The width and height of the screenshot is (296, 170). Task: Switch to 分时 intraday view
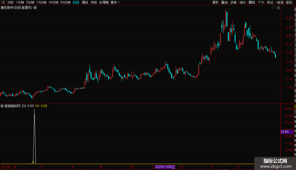[10, 2]
